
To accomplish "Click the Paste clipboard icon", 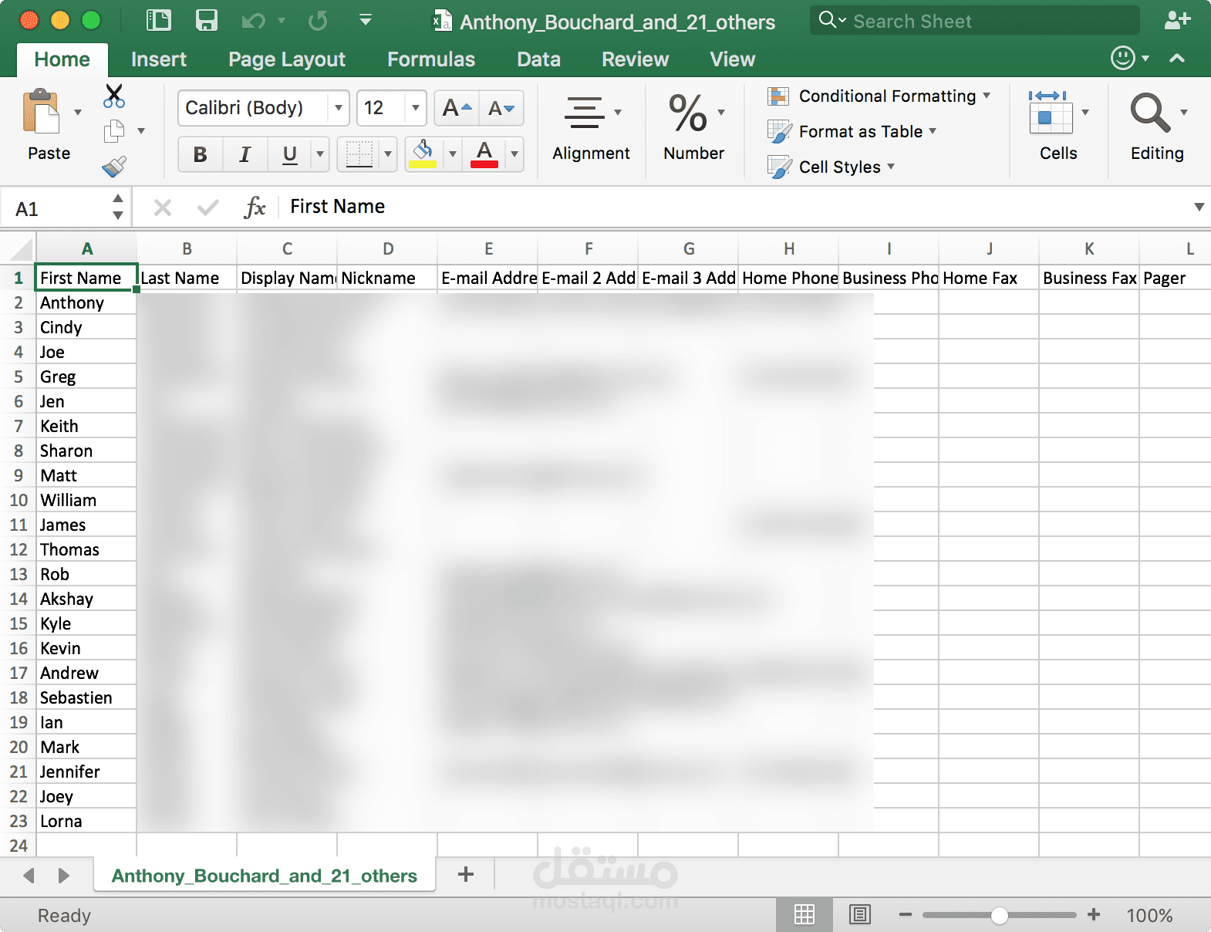I will point(41,113).
